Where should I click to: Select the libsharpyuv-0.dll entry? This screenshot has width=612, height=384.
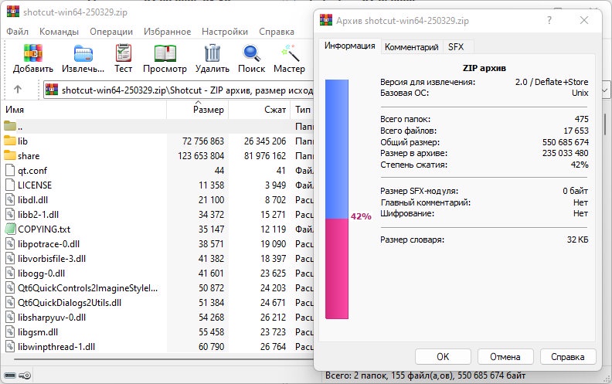(x=52, y=318)
